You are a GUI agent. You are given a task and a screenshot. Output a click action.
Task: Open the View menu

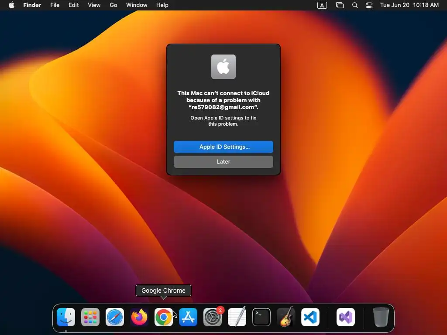pos(94,5)
